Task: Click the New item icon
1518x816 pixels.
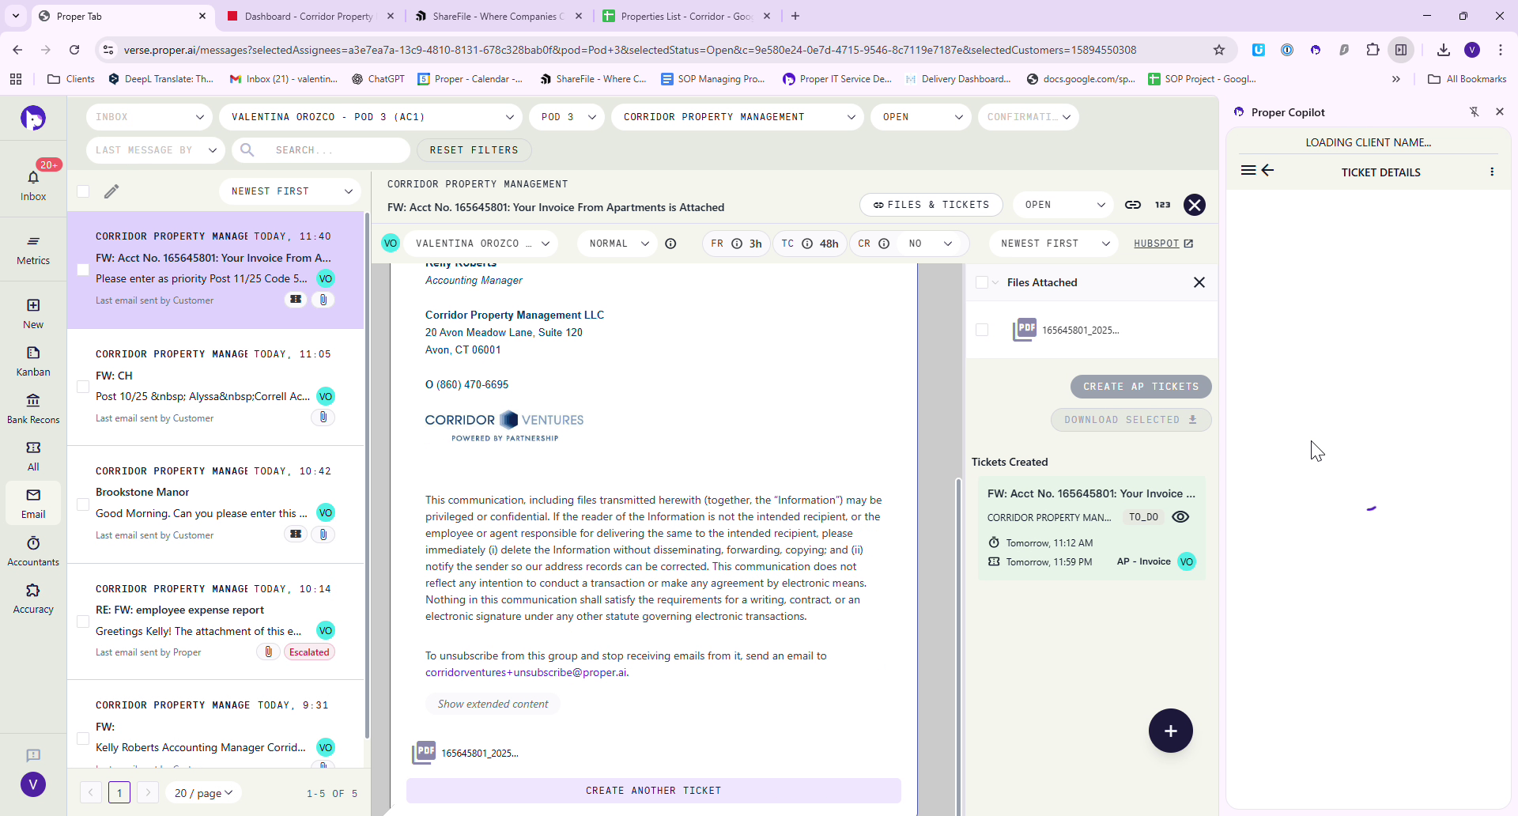Action: pyautogui.click(x=33, y=305)
